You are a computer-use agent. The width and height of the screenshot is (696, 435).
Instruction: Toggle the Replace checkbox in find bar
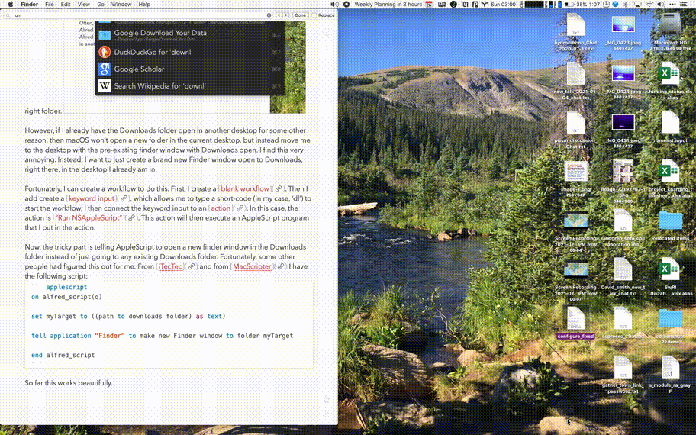[x=314, y=15]
